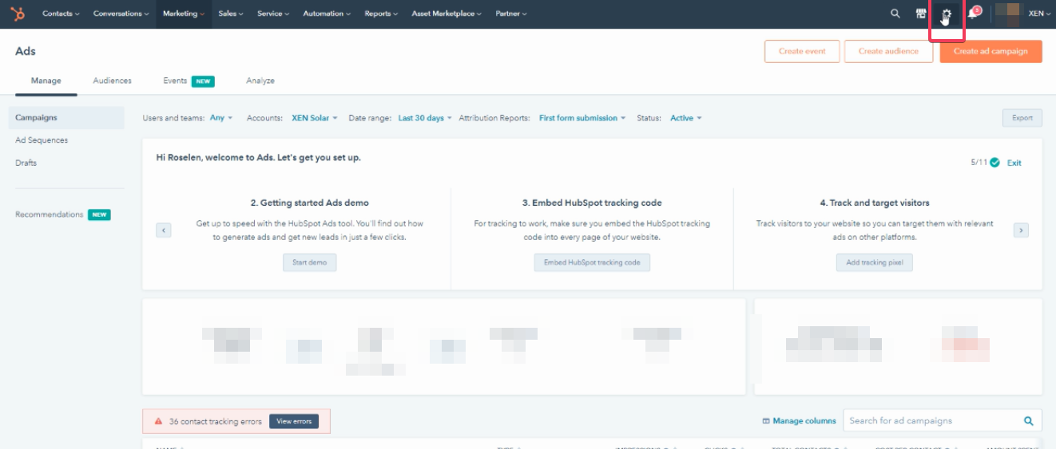Open the Asset Marketplace menu

447,14
